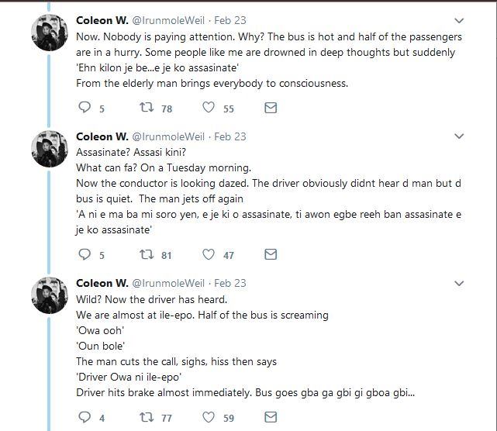The width and height of the screenshot is (497, 431).
Task: Reply to the 'Wild? Now the driver' tweet
Action: pyautogui.click(x=85, y=417)
